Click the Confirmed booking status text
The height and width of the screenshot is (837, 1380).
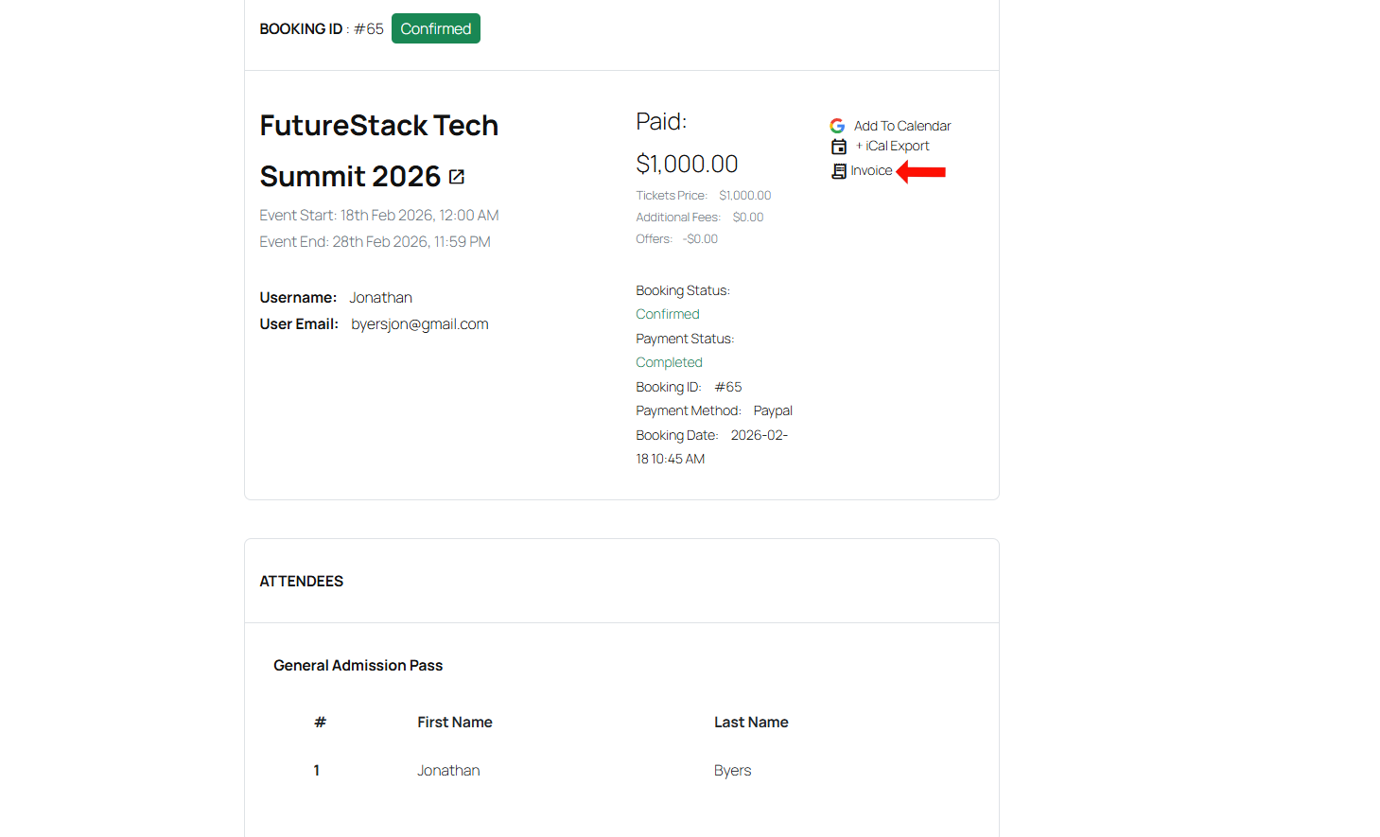point(667,314)
